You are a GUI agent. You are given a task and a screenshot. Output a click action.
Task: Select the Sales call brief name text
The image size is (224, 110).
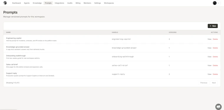[x=12, y=64]
